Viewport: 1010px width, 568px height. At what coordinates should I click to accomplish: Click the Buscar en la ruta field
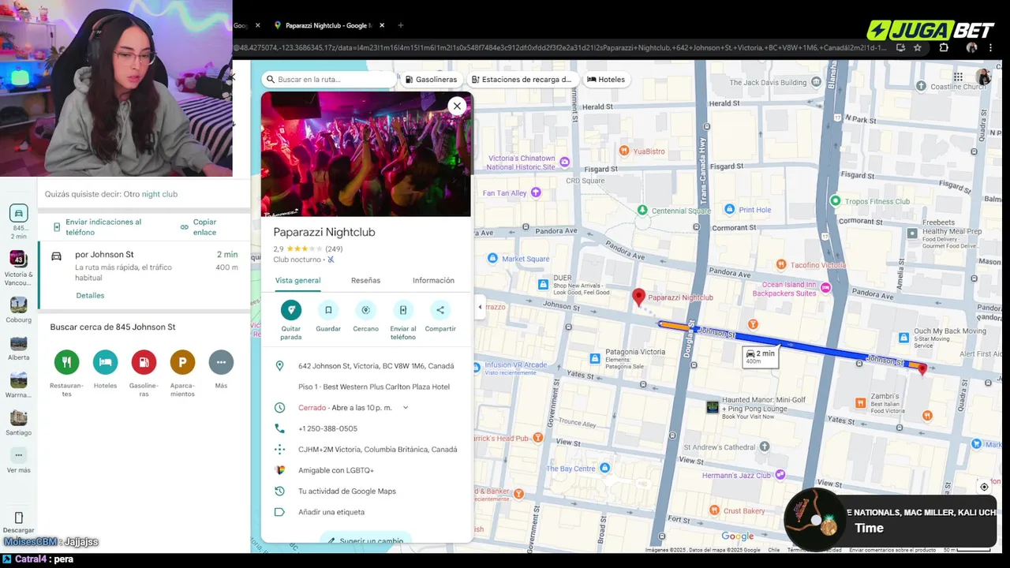(x=329, y=80)
